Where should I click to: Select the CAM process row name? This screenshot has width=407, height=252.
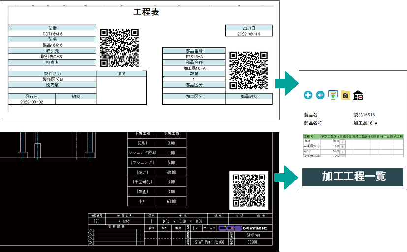tap(307, 141)
